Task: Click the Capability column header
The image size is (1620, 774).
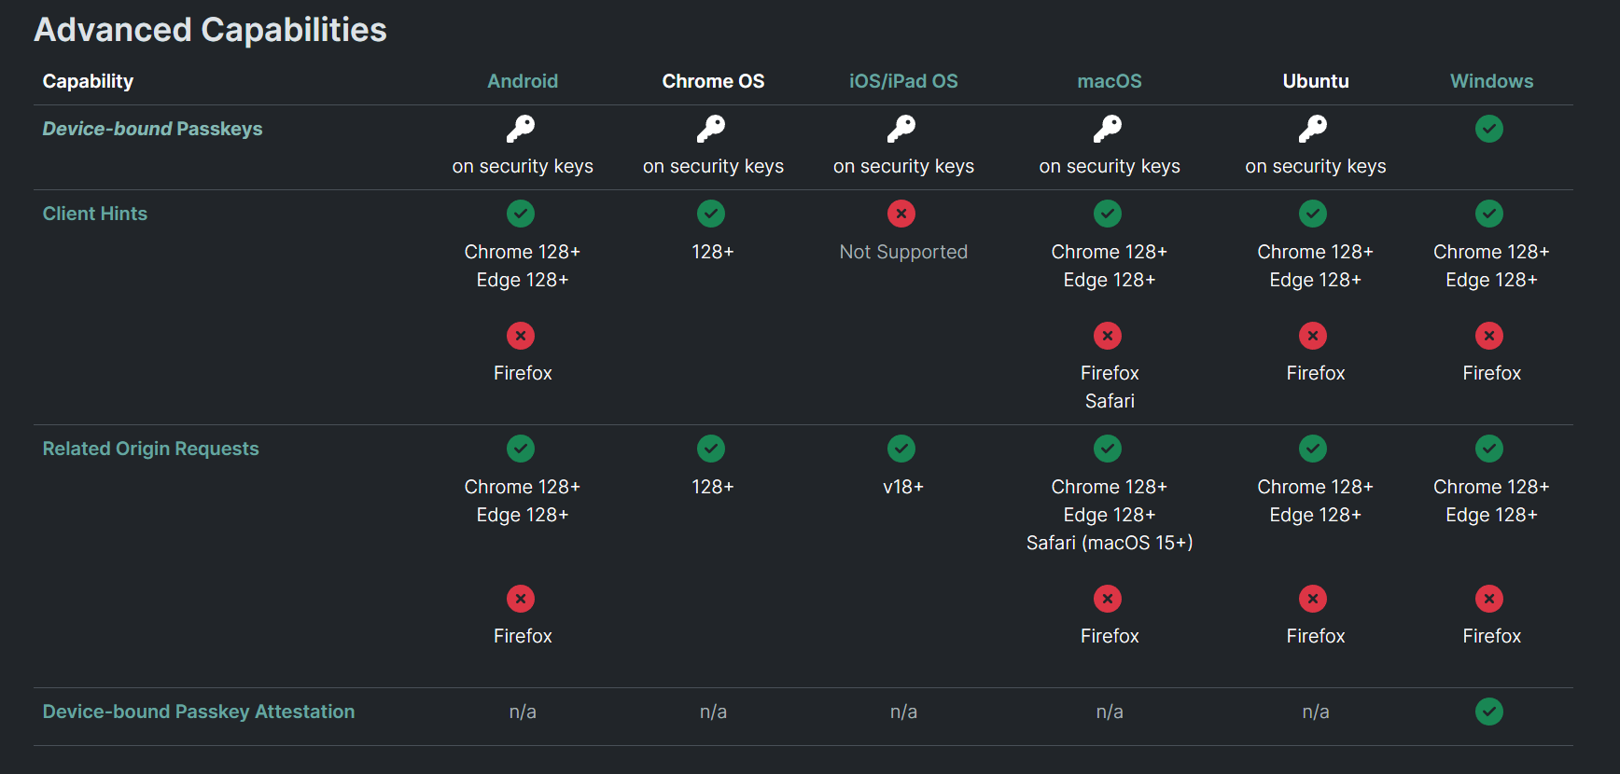Action: [x=88, y=81]
